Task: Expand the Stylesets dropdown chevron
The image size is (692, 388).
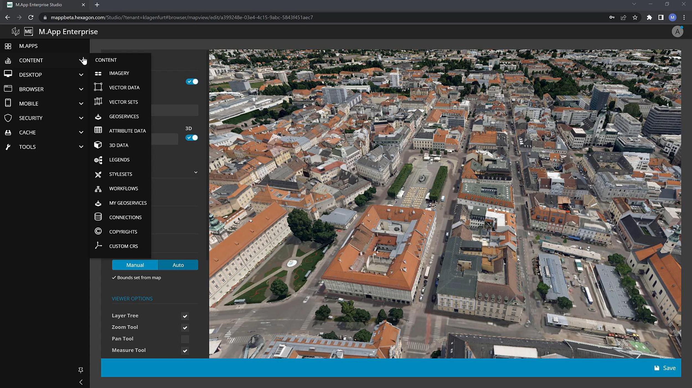Action: 196,172
